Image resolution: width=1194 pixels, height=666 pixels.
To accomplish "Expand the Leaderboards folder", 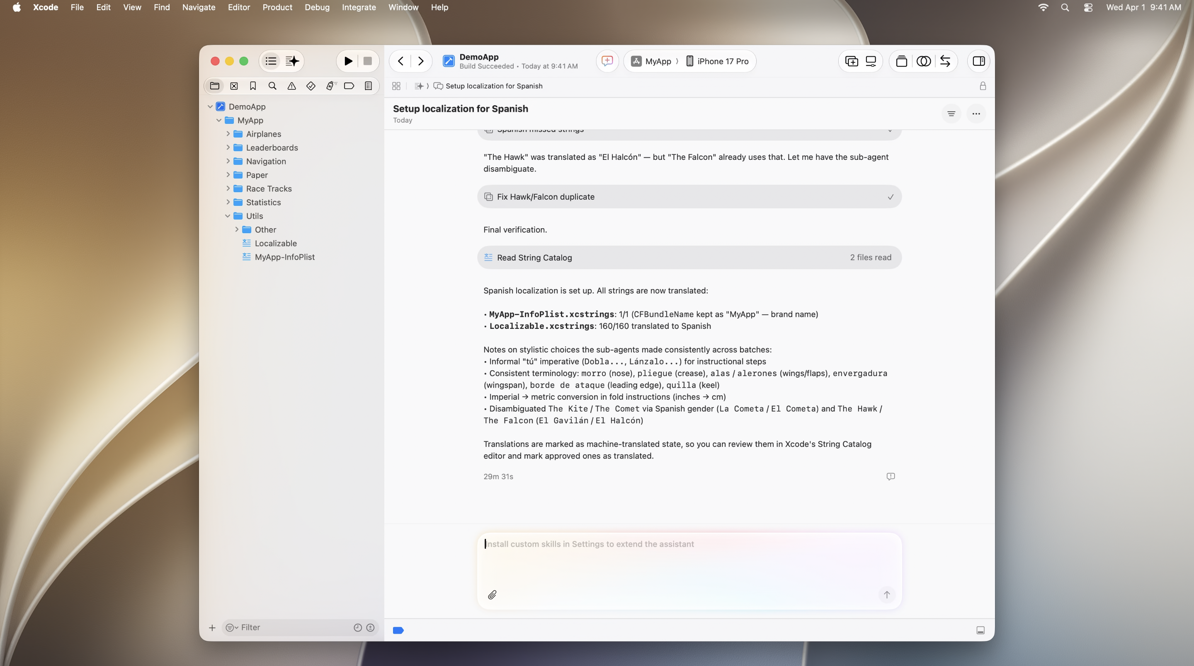I will [228, 148].
